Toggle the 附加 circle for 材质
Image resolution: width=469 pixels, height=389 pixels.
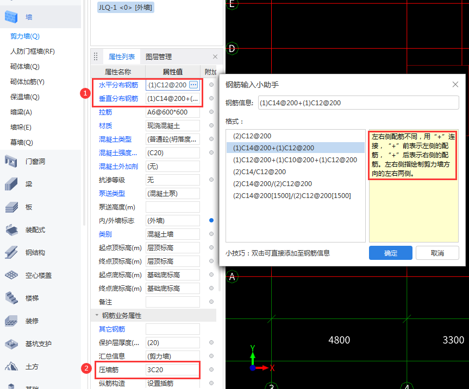[x=211, y=125]
